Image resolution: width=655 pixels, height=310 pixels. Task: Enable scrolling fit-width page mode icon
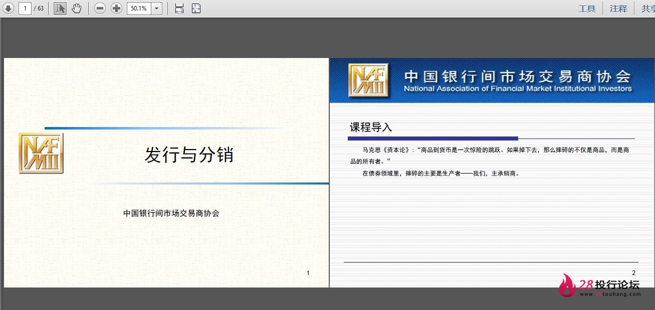tap(179, 8)
